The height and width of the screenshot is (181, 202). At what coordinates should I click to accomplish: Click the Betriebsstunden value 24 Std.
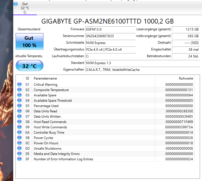[x=186, y=56]
